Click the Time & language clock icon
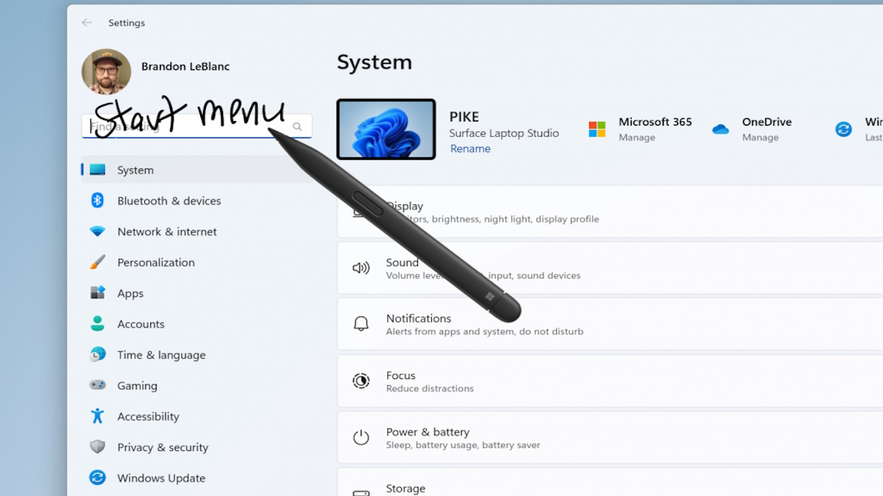Image resolution: width=883 pixels, height=496 pixels. pos(97,354)
